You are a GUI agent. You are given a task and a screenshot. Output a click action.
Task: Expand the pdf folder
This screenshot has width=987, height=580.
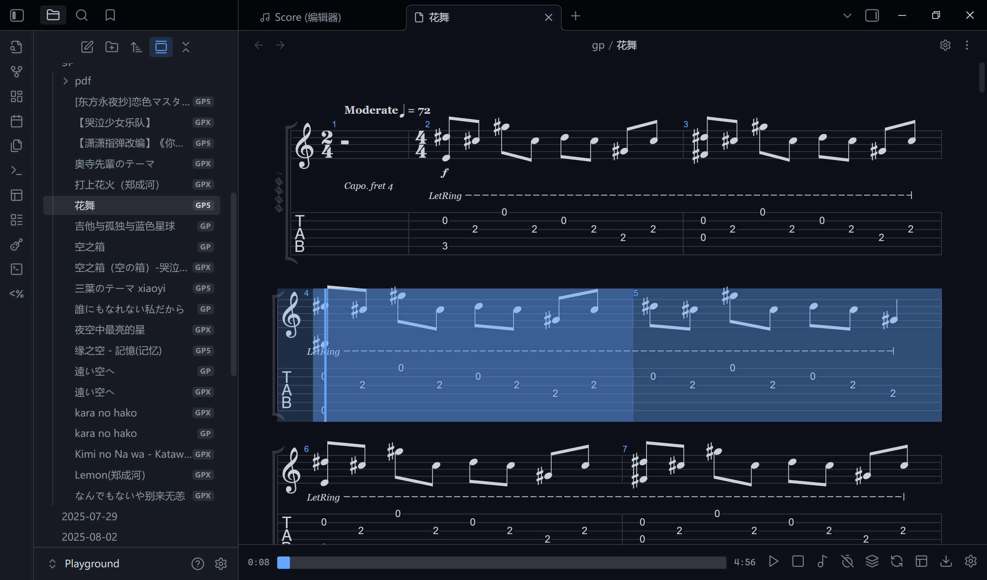[66, 81]
